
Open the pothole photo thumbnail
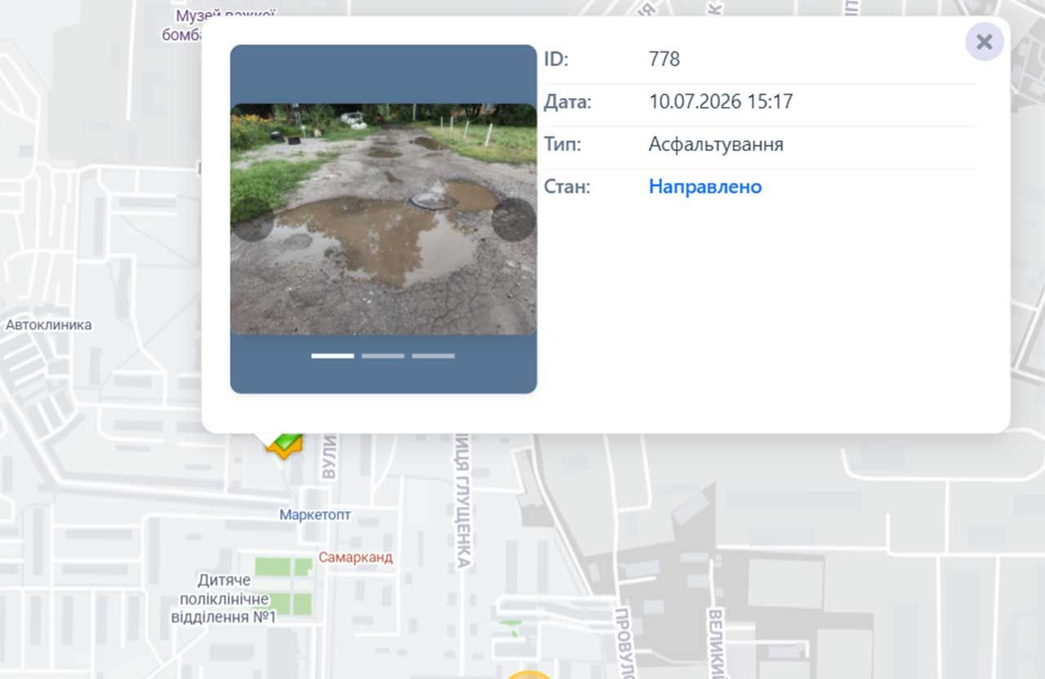coord(384,219)
